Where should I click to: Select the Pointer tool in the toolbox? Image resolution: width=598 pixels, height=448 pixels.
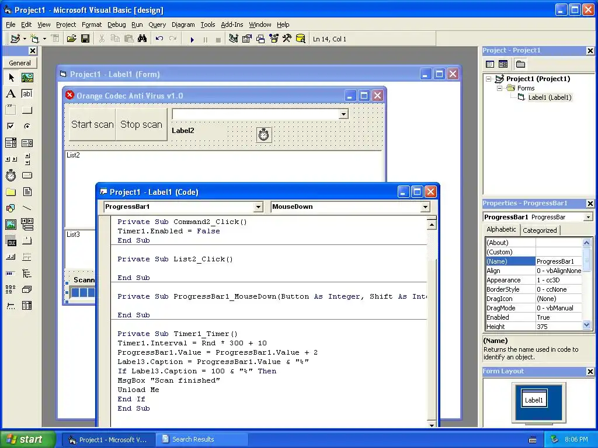11,78
